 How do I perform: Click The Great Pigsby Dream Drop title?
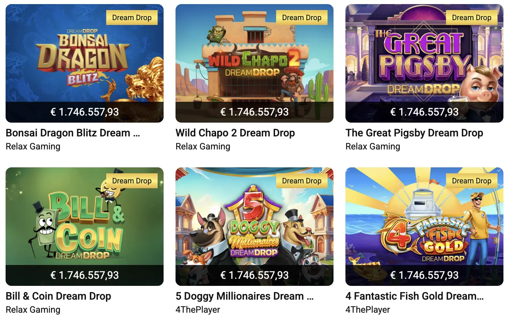[414, 133]
